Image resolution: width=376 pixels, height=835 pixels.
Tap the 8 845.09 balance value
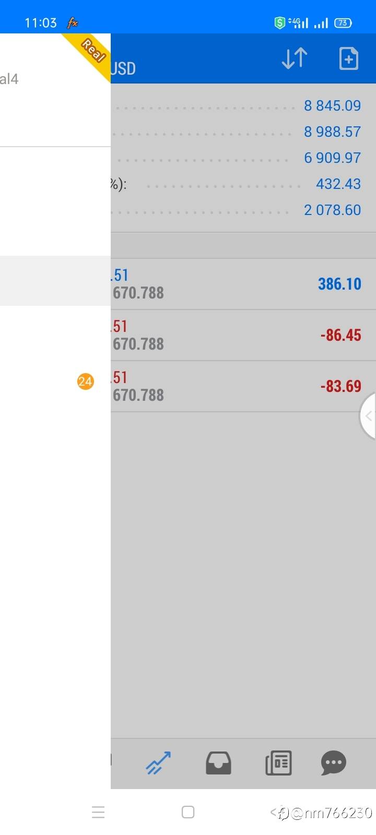[x=332, y=106]
